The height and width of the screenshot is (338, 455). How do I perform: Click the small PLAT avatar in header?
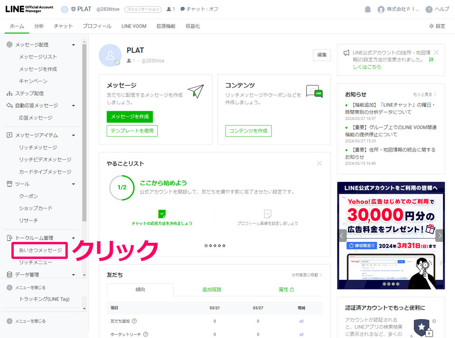(64, 9)
